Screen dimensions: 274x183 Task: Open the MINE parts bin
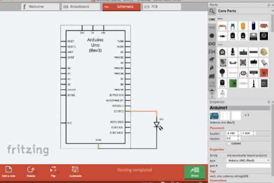pyautogui.click(x=212, y=27)
